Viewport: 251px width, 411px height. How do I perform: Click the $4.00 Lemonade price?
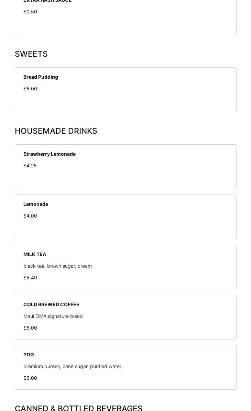coord(30,216)
